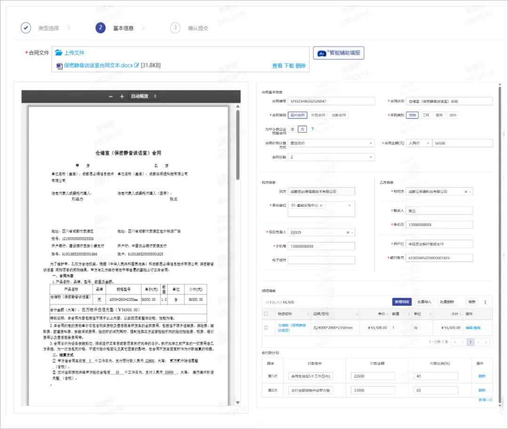
Task: Choose 工程 as the purchase type
Action: pyautogui.click(x=426, y=115)
